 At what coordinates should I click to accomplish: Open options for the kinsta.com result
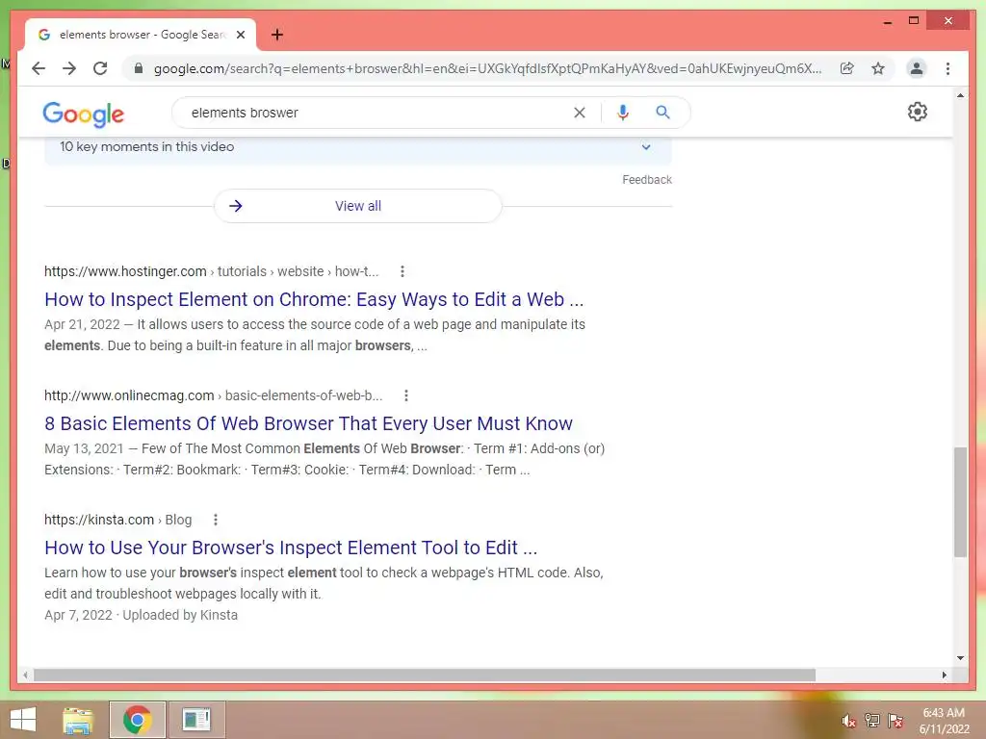[216, 520]
